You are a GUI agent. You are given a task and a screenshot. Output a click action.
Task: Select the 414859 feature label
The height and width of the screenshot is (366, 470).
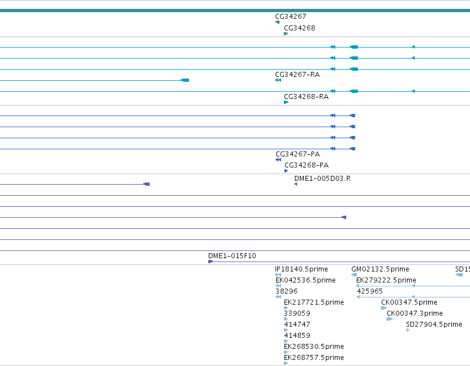[x=297, y=336]
